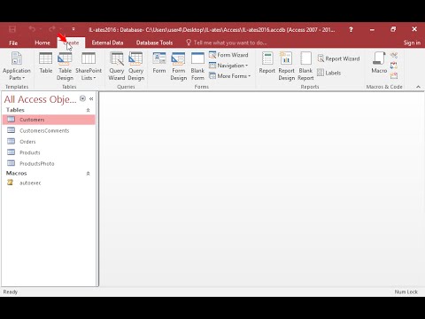Click the Sign in link
Screen dimensions: 425x319
point(412,43)
